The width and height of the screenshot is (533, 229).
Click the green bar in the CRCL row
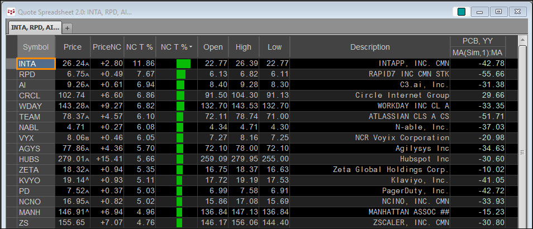click(180, 96)
